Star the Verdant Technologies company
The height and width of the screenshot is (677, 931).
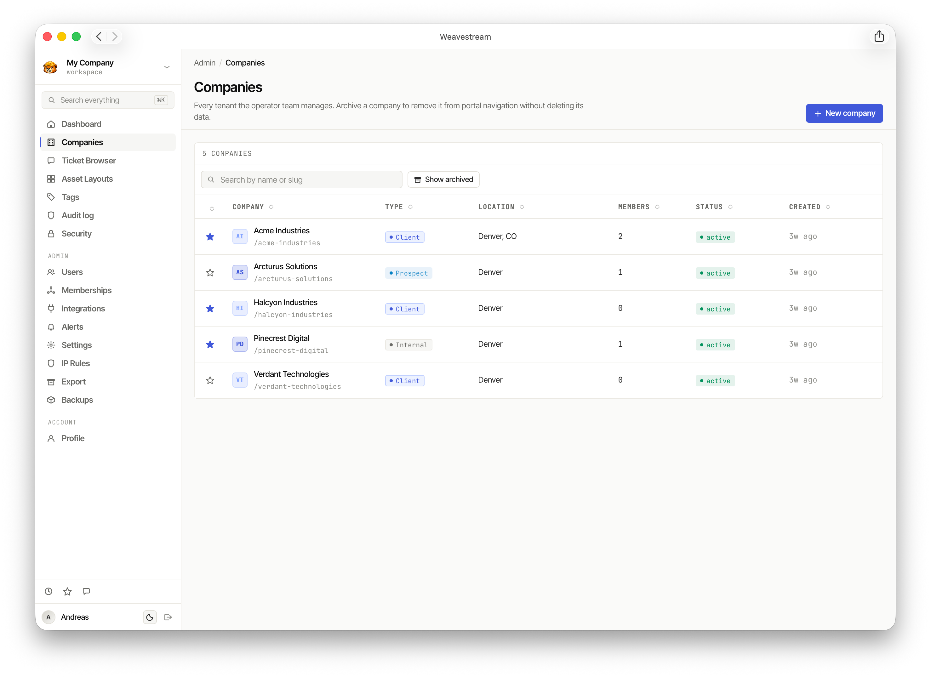[210, 380]
